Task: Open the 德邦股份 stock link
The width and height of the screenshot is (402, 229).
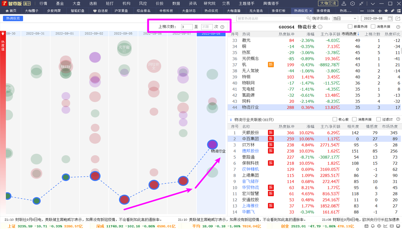Action: (x=250, y=151)
